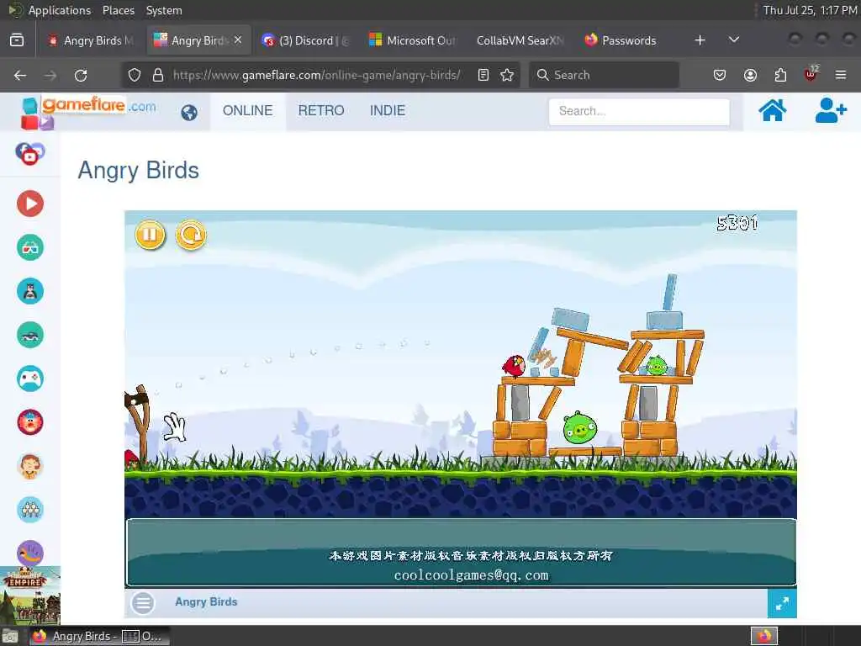861x646 pixels.
Task: Open the Firefox hamburger application menu
Action: [x=841, y=75]
